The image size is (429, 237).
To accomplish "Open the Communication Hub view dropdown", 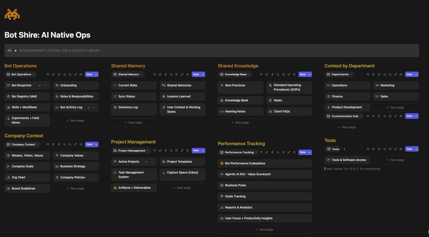I will click(x=344, y=116).
